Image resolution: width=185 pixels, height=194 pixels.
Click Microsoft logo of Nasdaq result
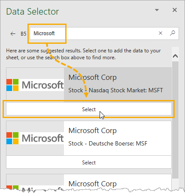click(x=35, y=85)
